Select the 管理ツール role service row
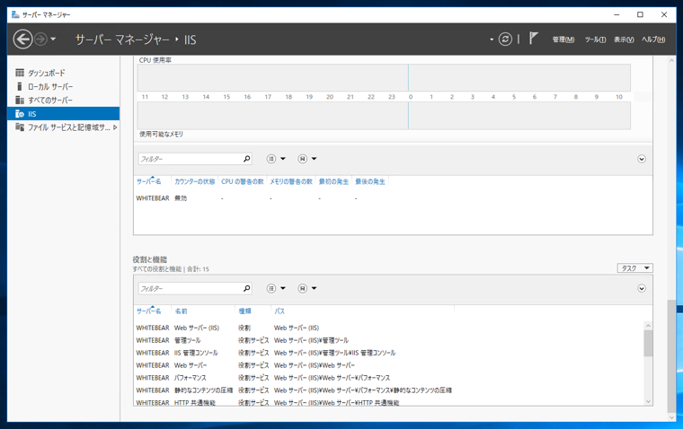683x429 pixels. pos(389,340)
